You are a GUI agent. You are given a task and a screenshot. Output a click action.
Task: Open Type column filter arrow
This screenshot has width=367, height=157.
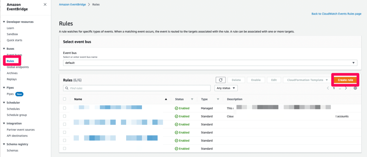tap(218, 99)
